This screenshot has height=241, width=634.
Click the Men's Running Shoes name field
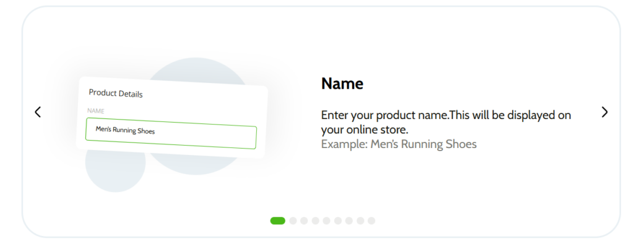[171, 133]
